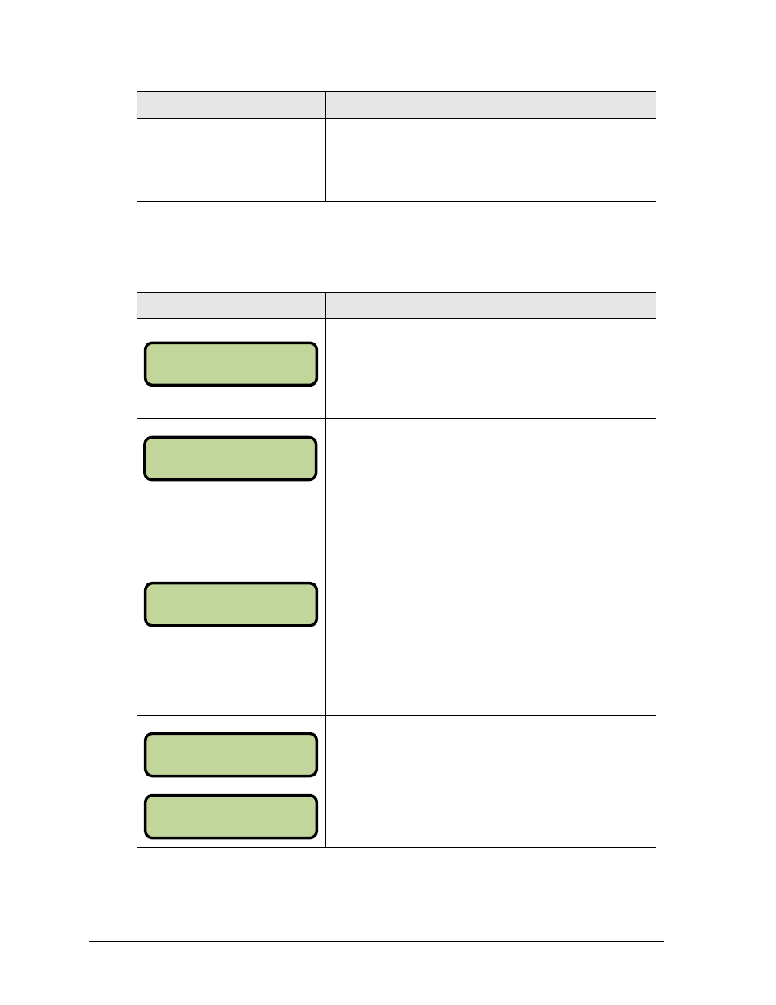Click the white cell area under the third display

click(x=231, y=671)
